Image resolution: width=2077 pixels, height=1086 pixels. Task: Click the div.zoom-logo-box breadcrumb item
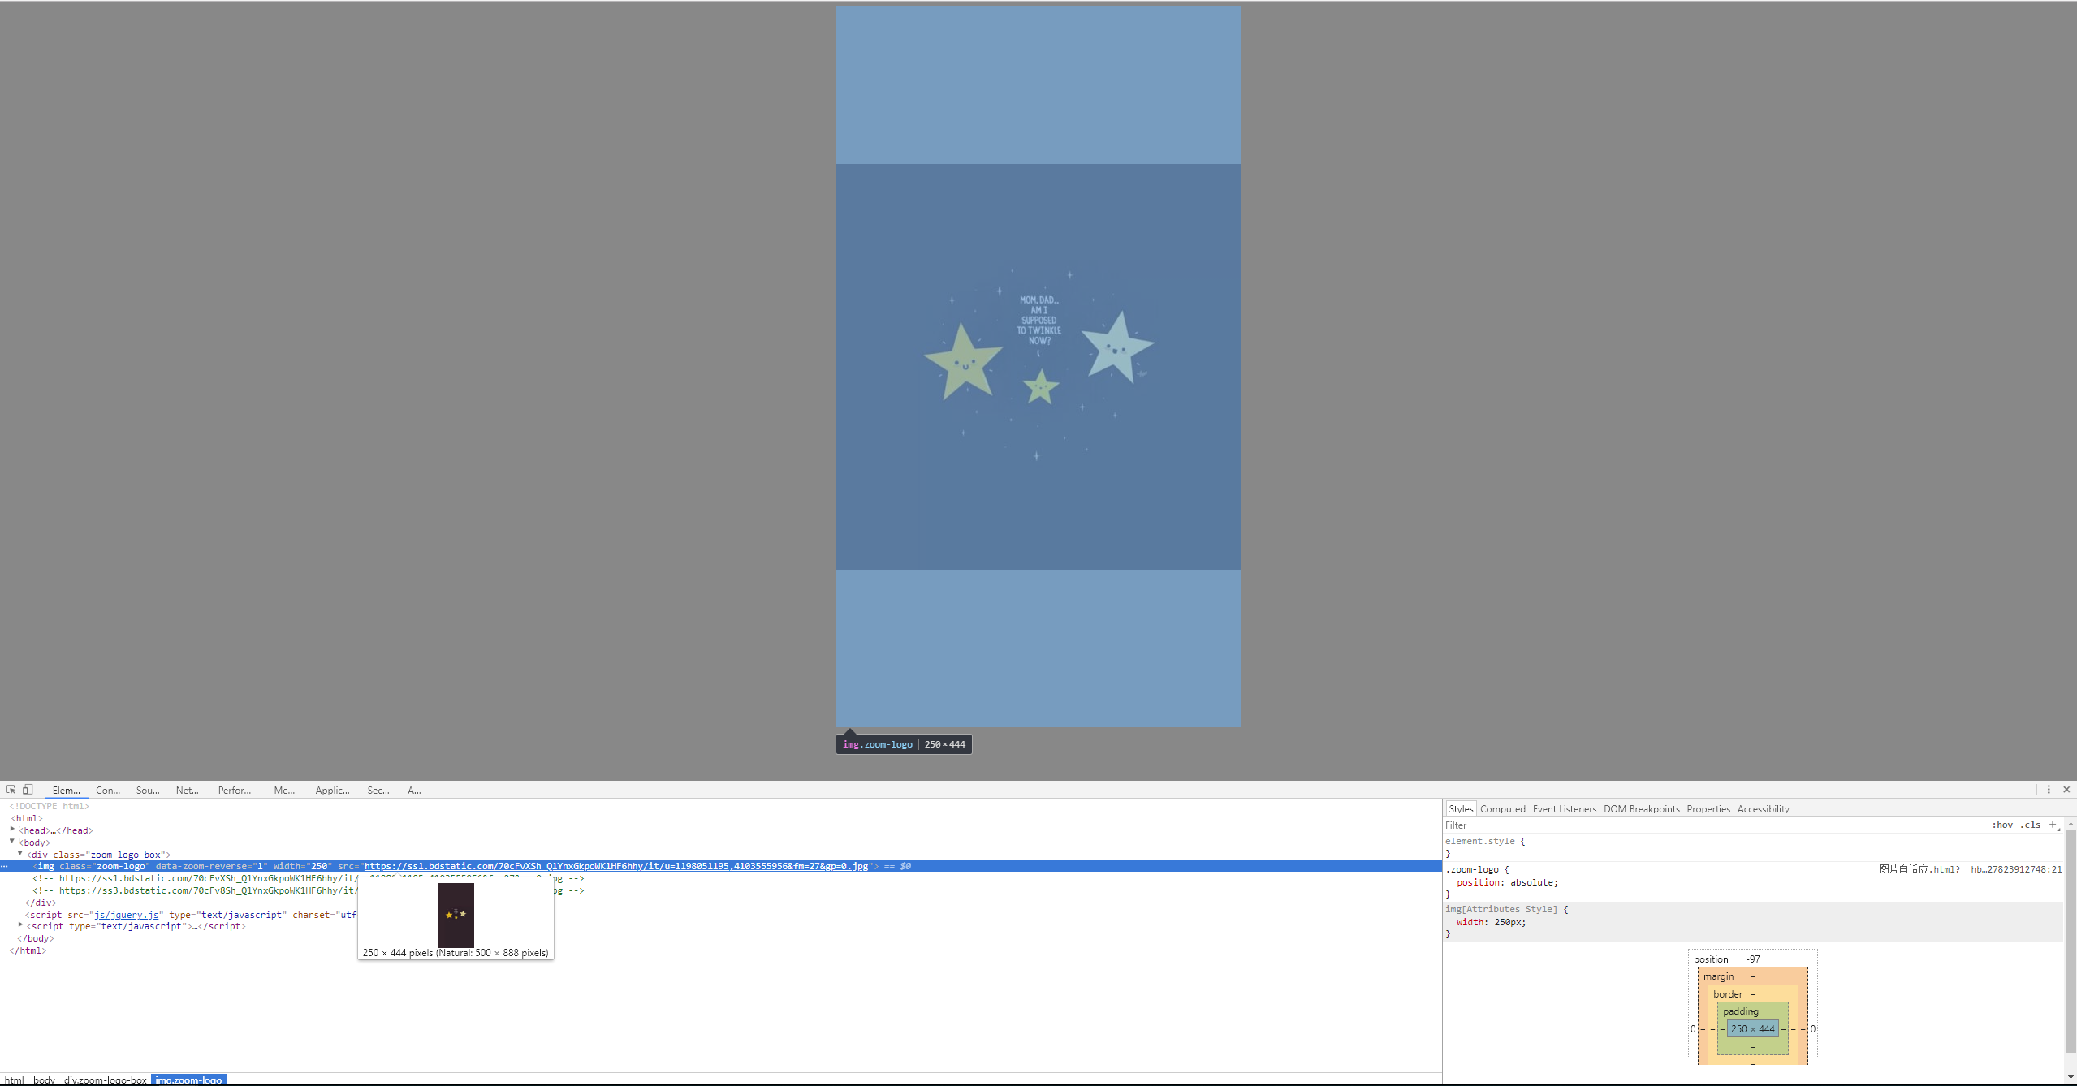tap(106, 1080)
